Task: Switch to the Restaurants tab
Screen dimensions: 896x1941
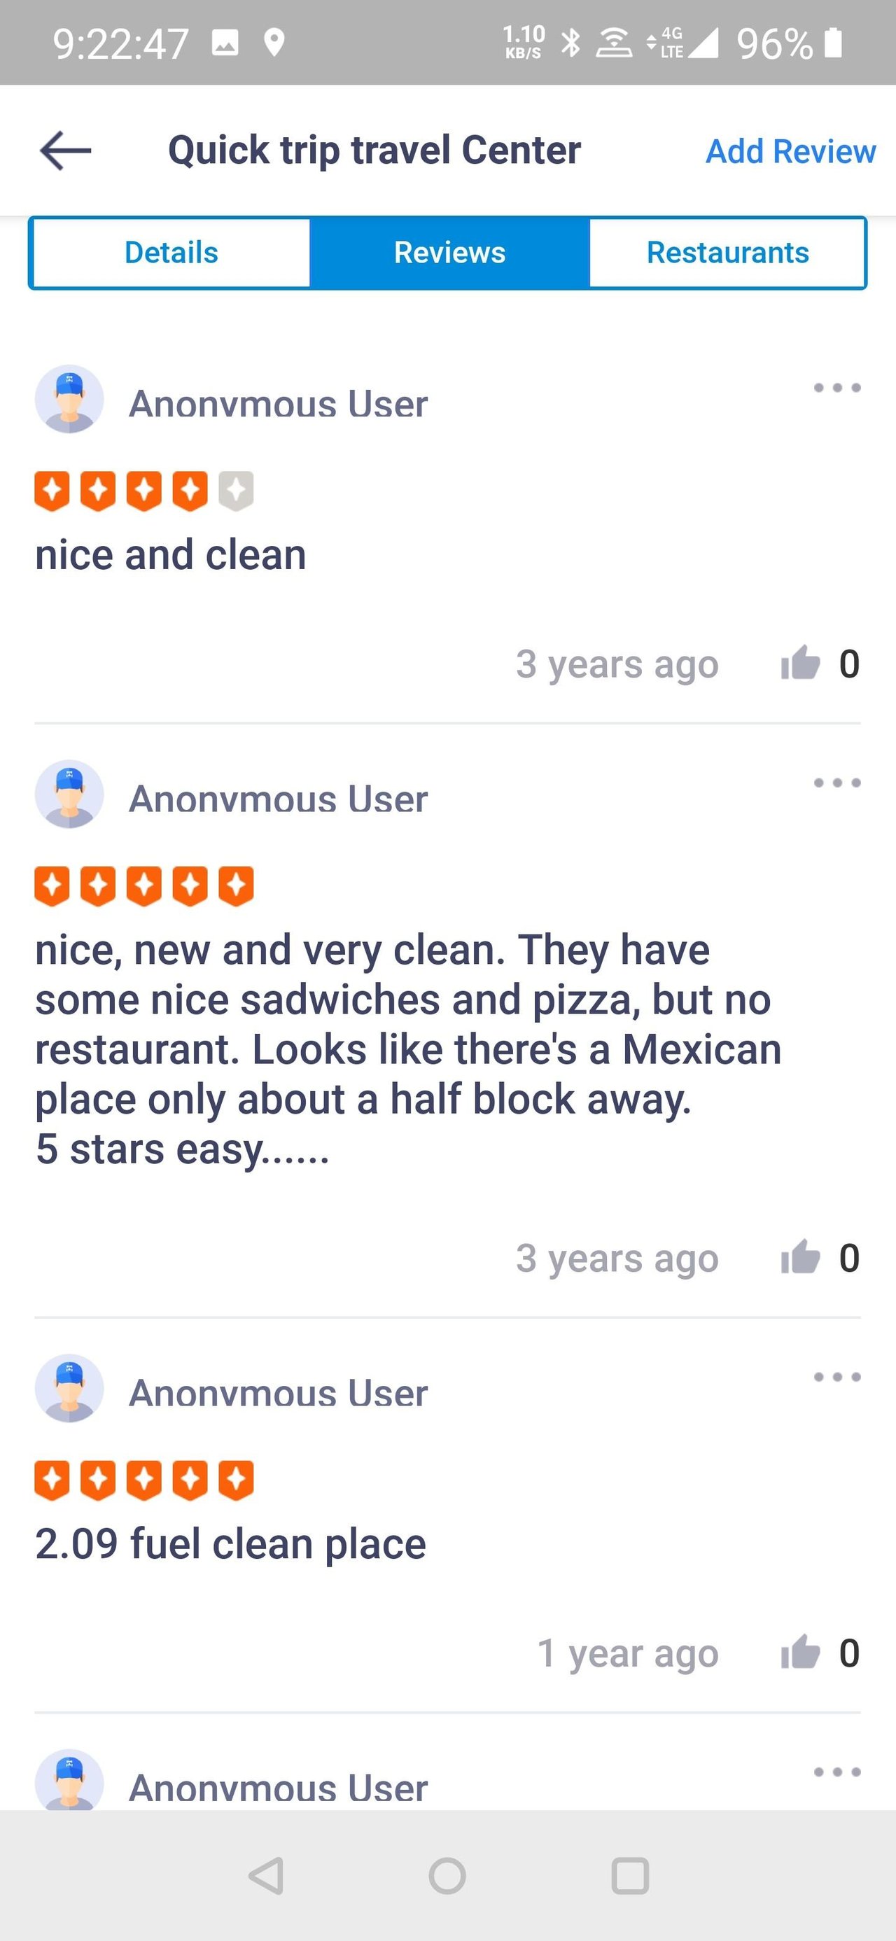Action: point(727,253)
